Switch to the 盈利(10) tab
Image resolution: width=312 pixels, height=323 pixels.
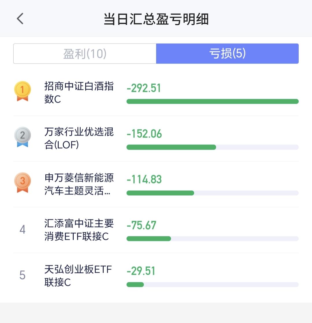[x=85, y=54]
